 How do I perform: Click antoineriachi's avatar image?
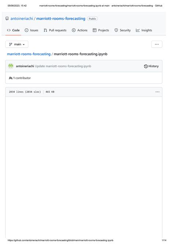coord(11,66)
